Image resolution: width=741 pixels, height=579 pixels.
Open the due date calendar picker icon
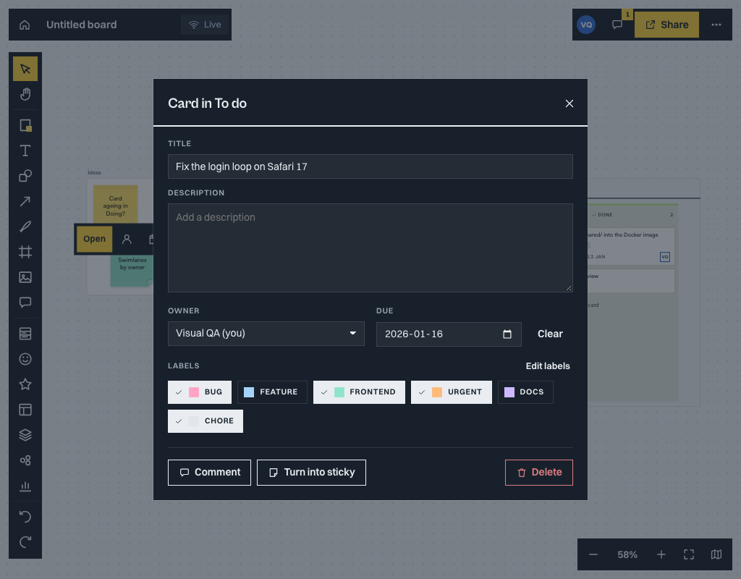(507, 334)
